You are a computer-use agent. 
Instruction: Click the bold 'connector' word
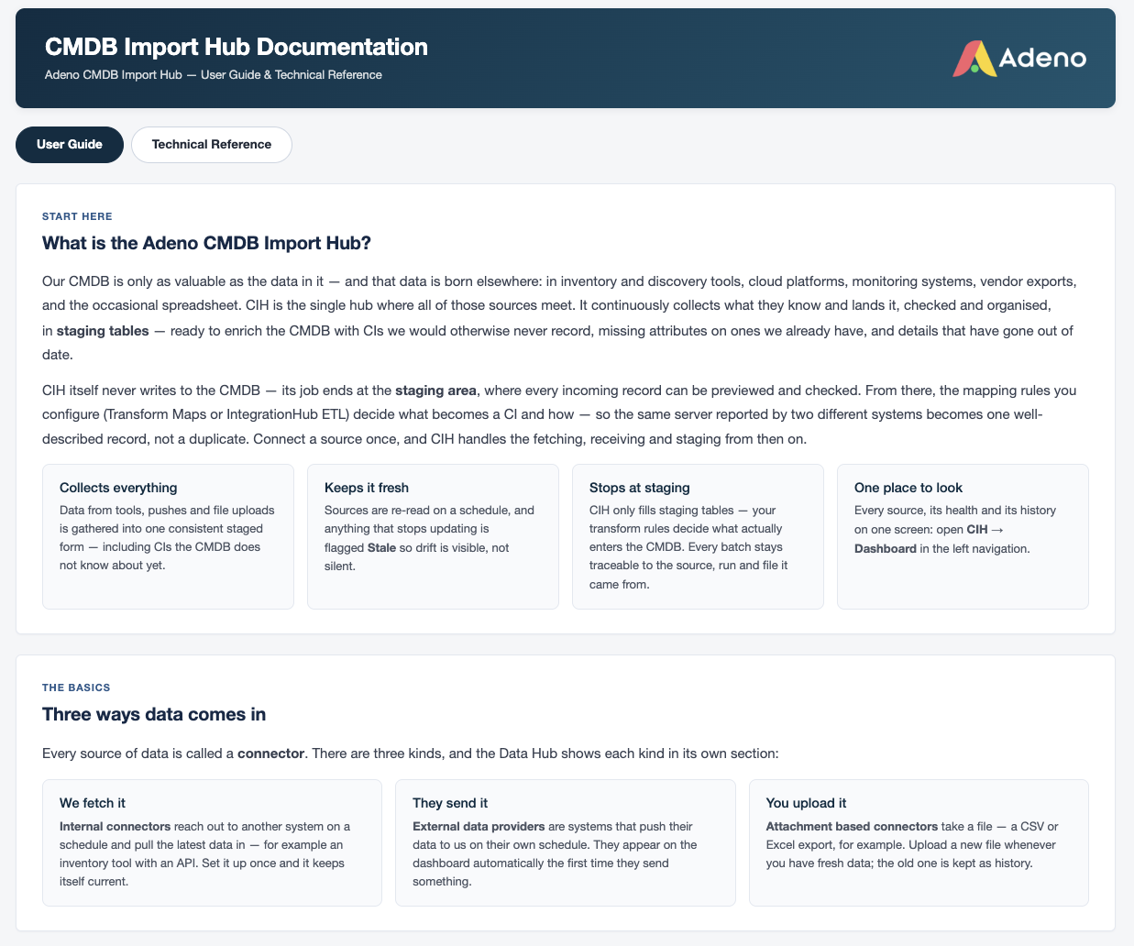[270, 753]
